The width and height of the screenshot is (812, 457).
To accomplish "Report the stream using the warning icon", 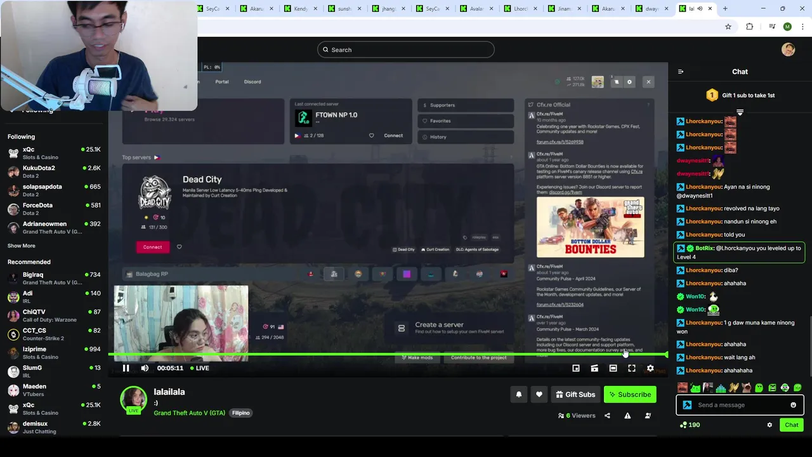I will (x=627, y=416).
